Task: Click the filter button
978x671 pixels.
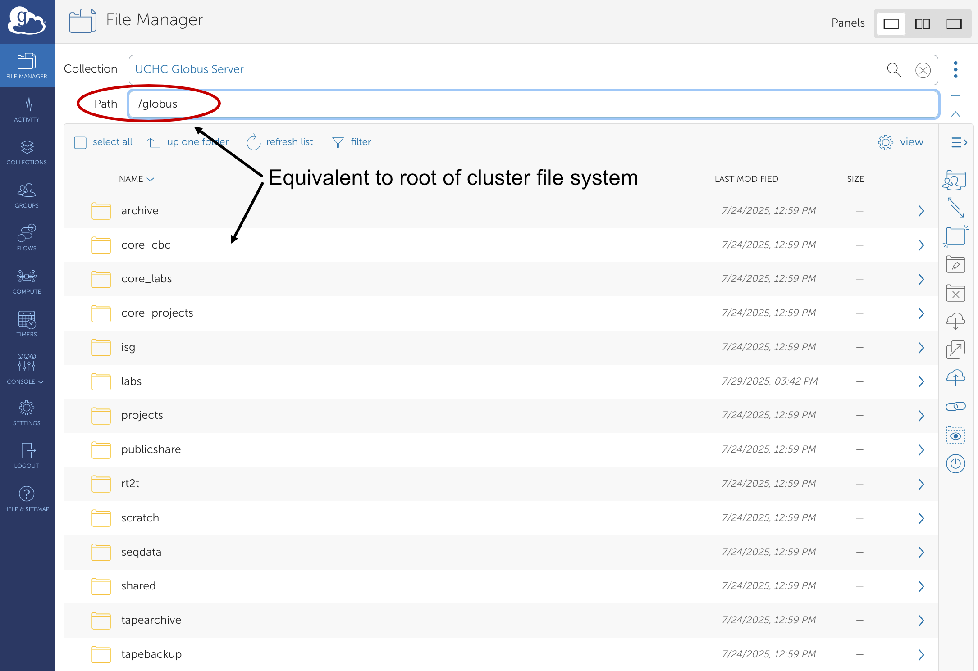Action: [x=352, y=142]
